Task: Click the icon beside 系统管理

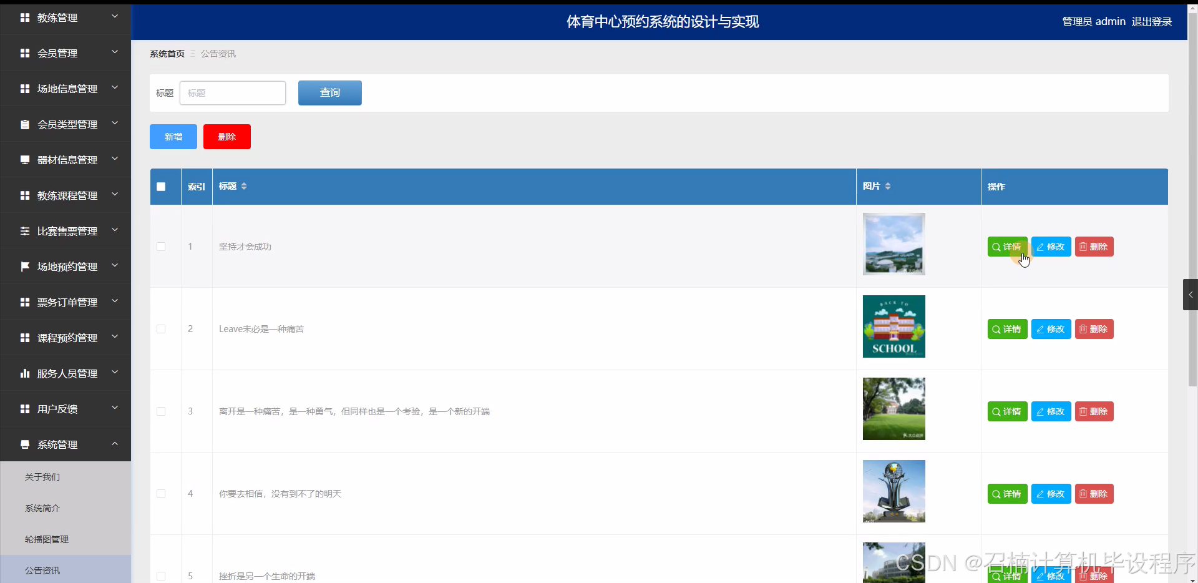Action: 25,444
